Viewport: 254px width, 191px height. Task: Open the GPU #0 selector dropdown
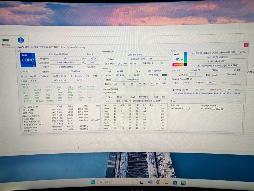pyautogui.click(x=179, y=70)
